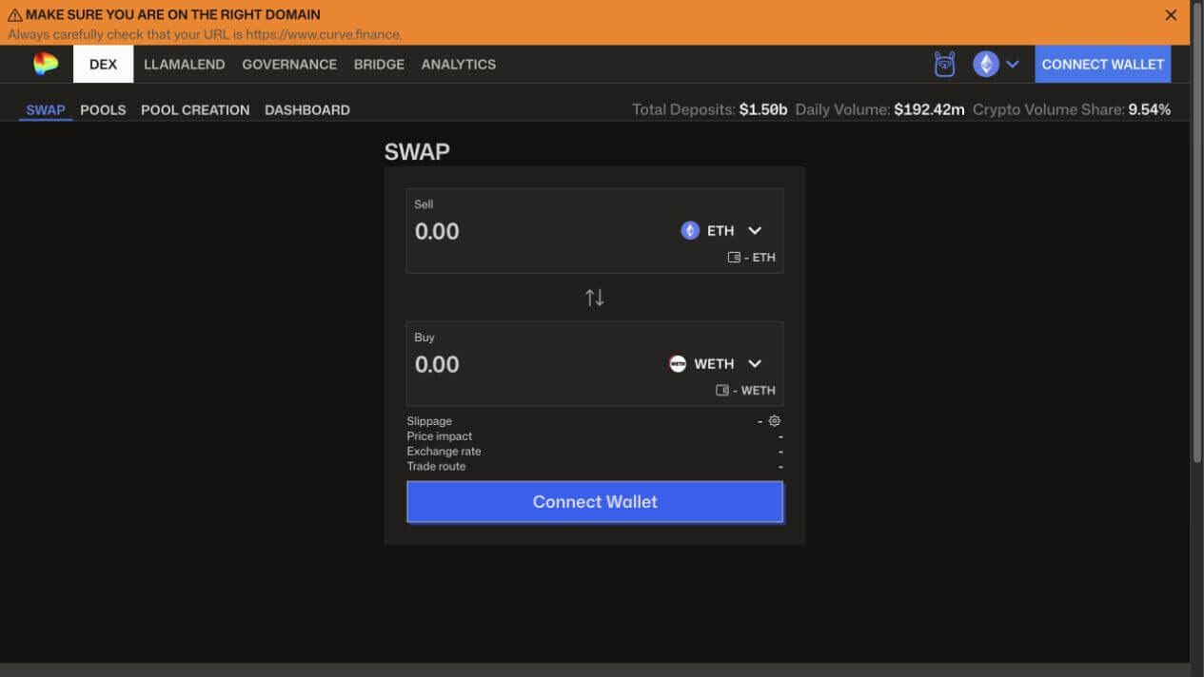Select the SWAP sub-tab
This screenshot has height=677, width=1204.
[46, 109]
